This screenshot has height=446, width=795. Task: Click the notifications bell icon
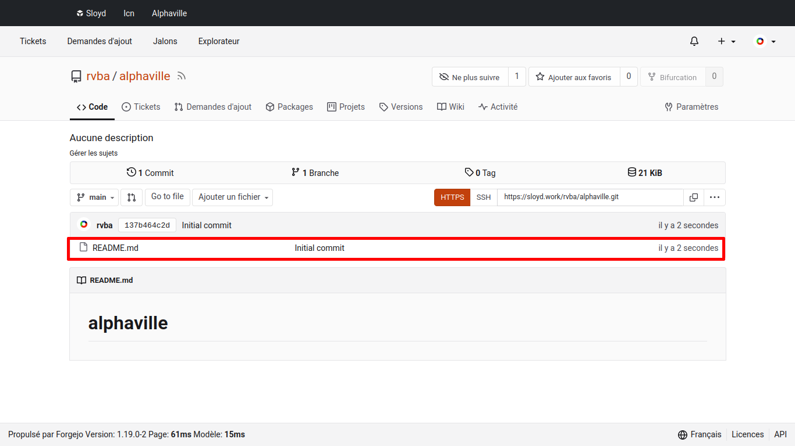coord(694,41)
